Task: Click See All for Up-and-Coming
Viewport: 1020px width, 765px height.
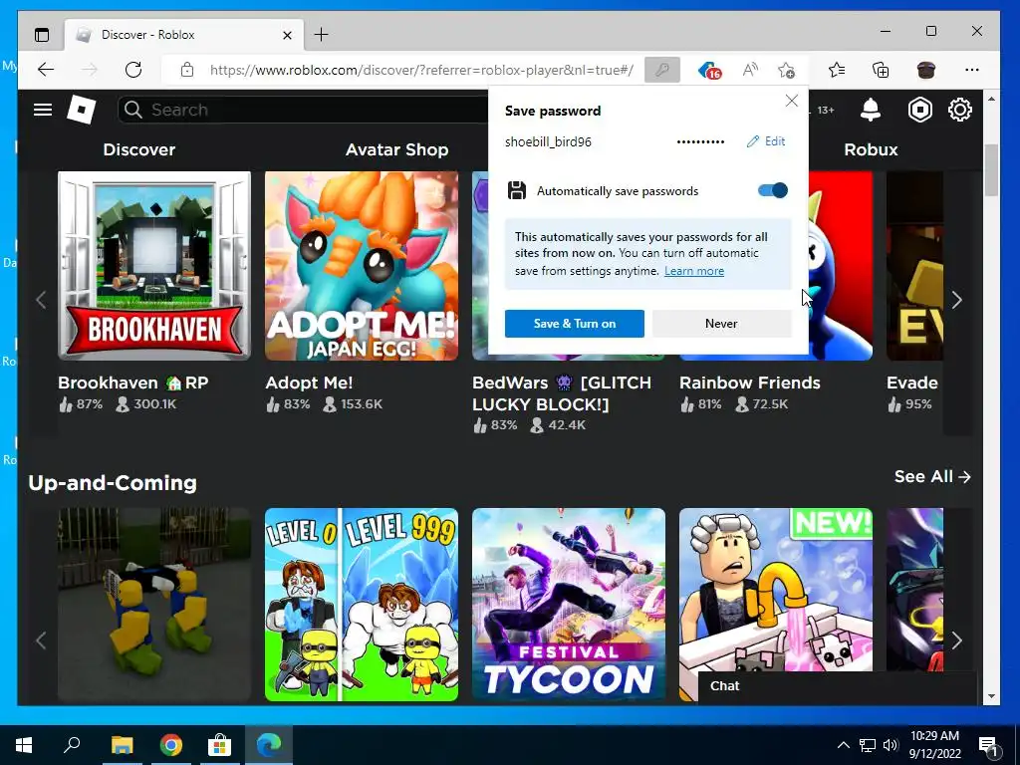Action: pos(932,477)
